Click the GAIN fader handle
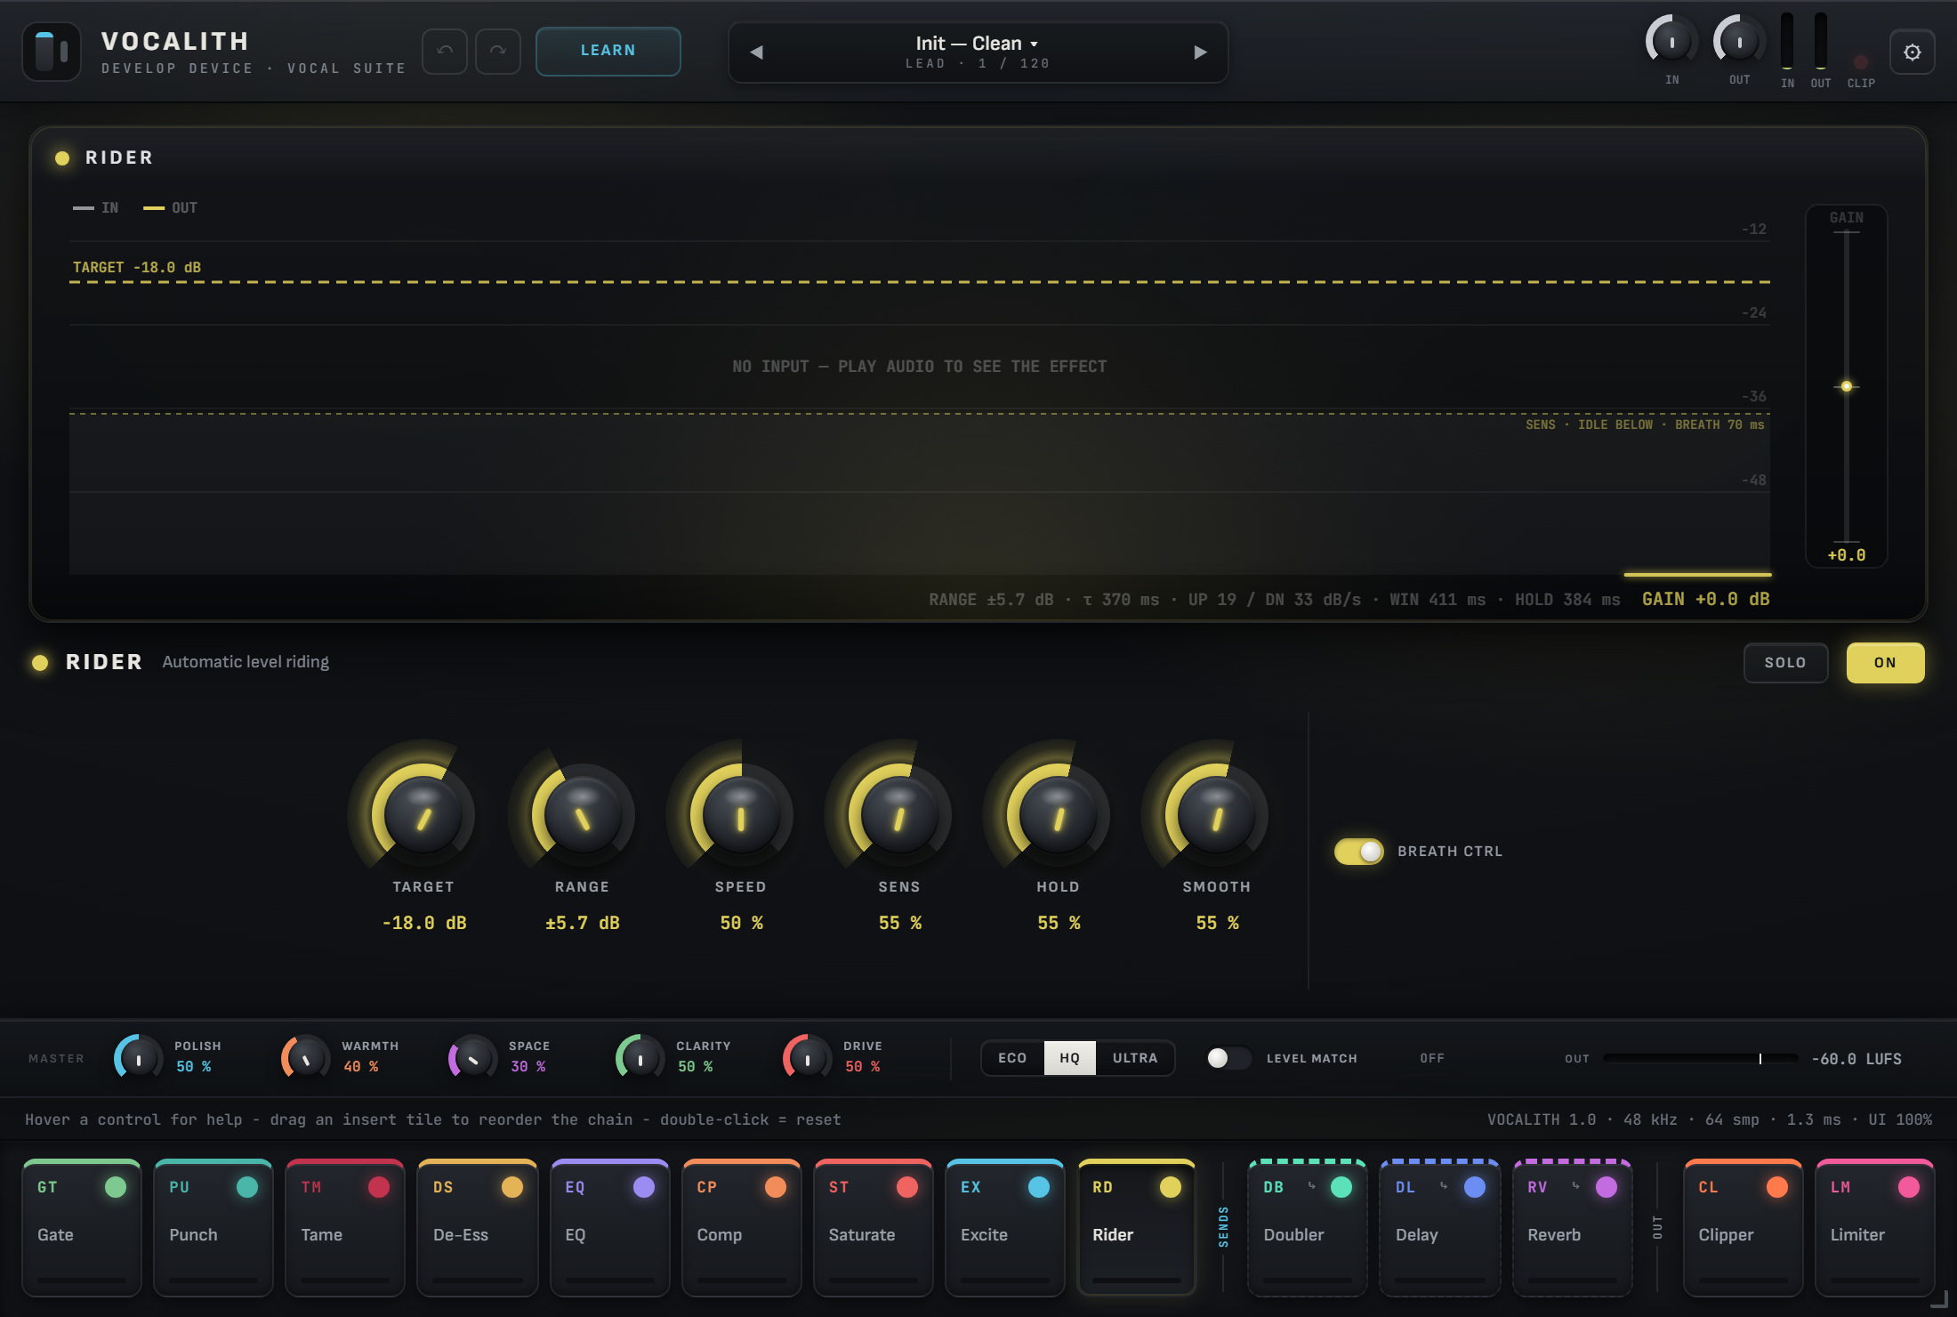 (1847, 386)
